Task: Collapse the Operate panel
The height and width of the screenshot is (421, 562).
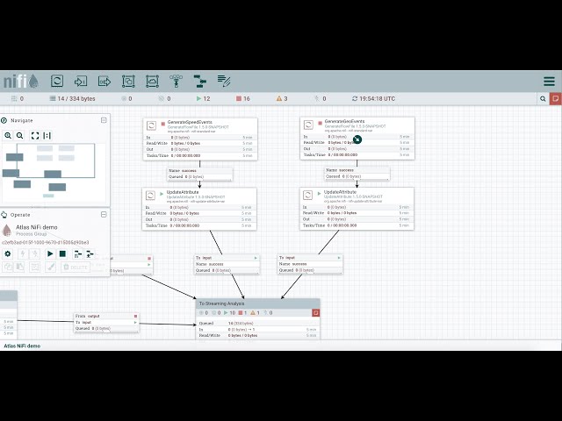Action: [104, 214]
